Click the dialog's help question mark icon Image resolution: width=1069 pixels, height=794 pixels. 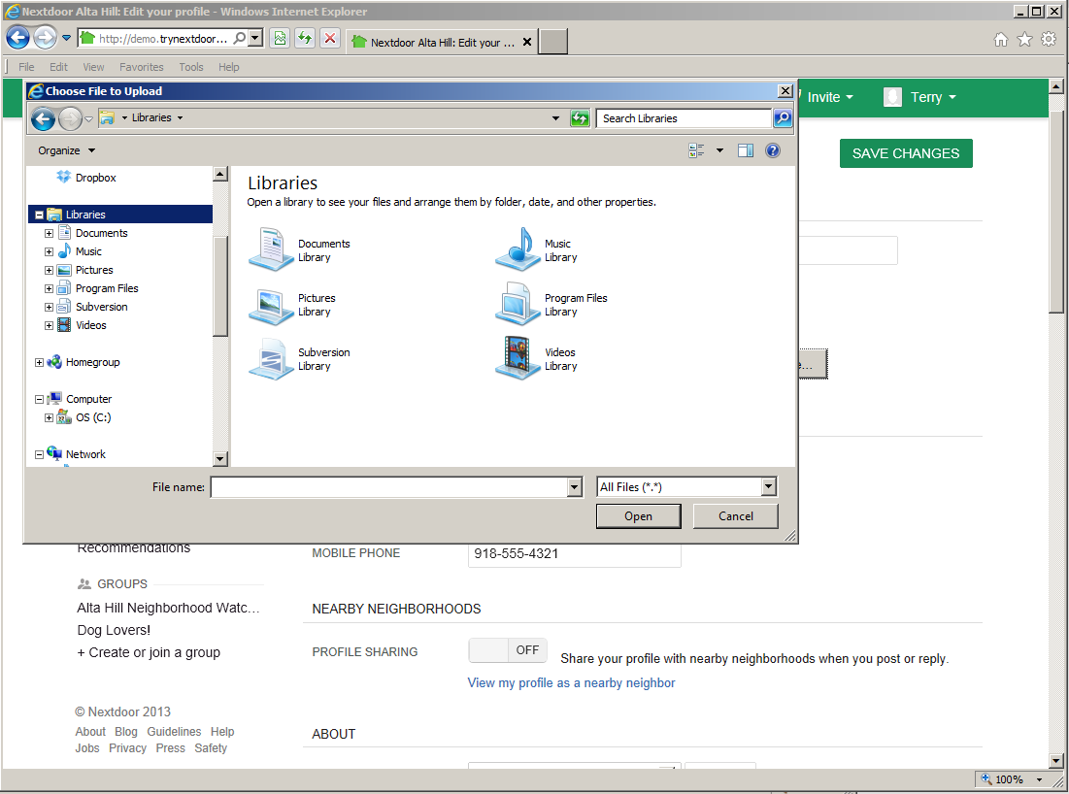pyautogui.click(x=773, y=150)
